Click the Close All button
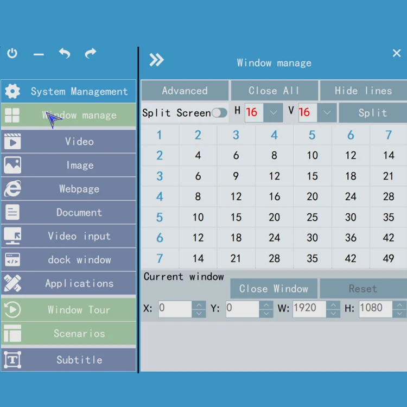Image resolution: width=407 pixels, height=407 pixels. pyautogui.click(x=275, y=91)
